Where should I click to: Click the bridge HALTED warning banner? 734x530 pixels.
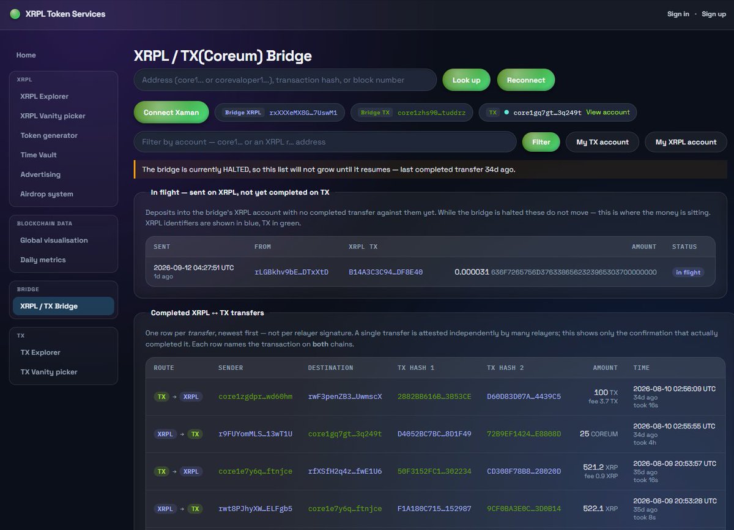pos(431,170)
